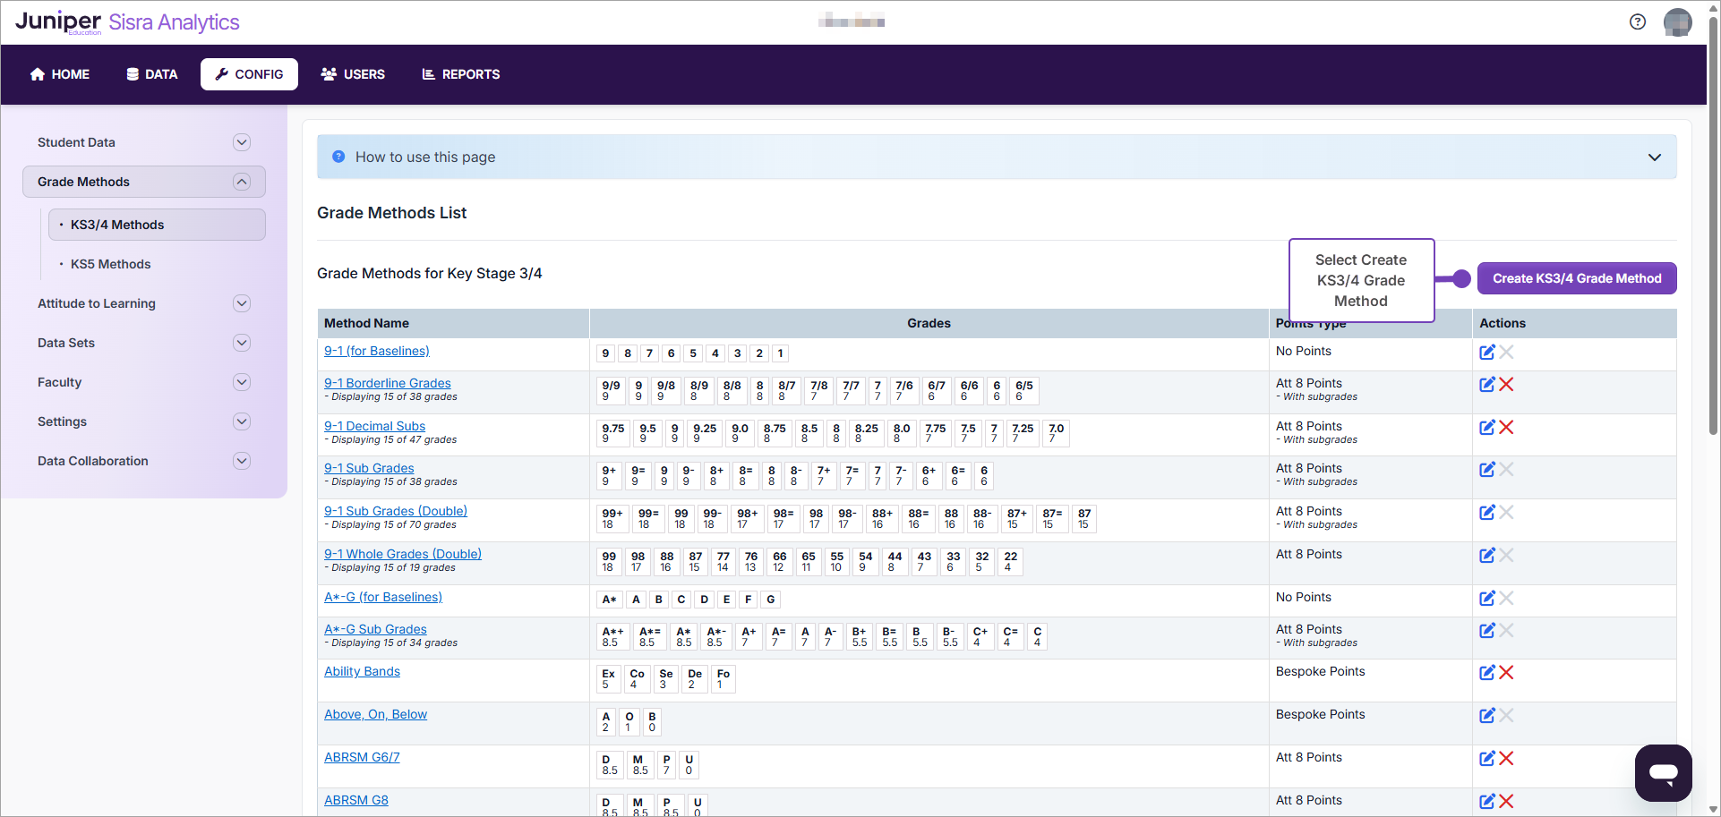1721x817 pixels.
Task: Expand the How to use this page panel
Action: (1654, 157)
